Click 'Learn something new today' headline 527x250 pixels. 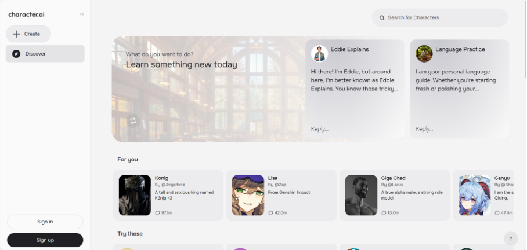182,65
